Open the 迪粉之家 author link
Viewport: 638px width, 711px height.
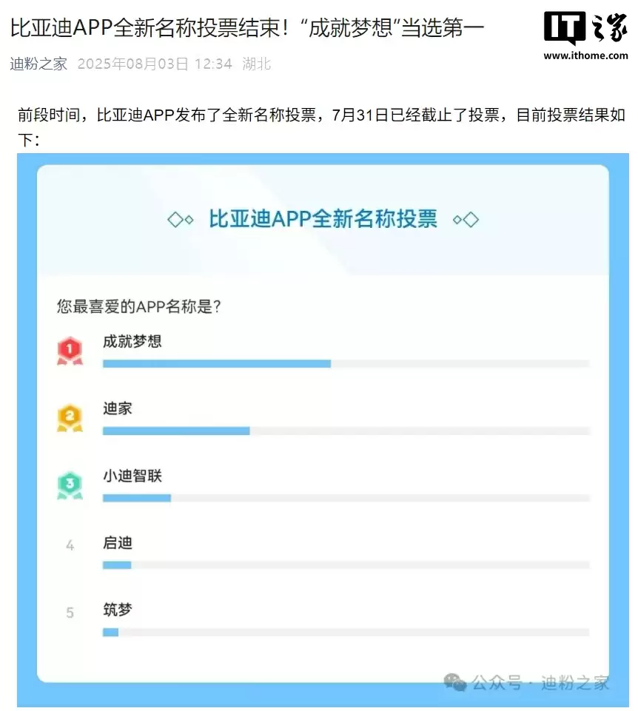coord(38,64)
